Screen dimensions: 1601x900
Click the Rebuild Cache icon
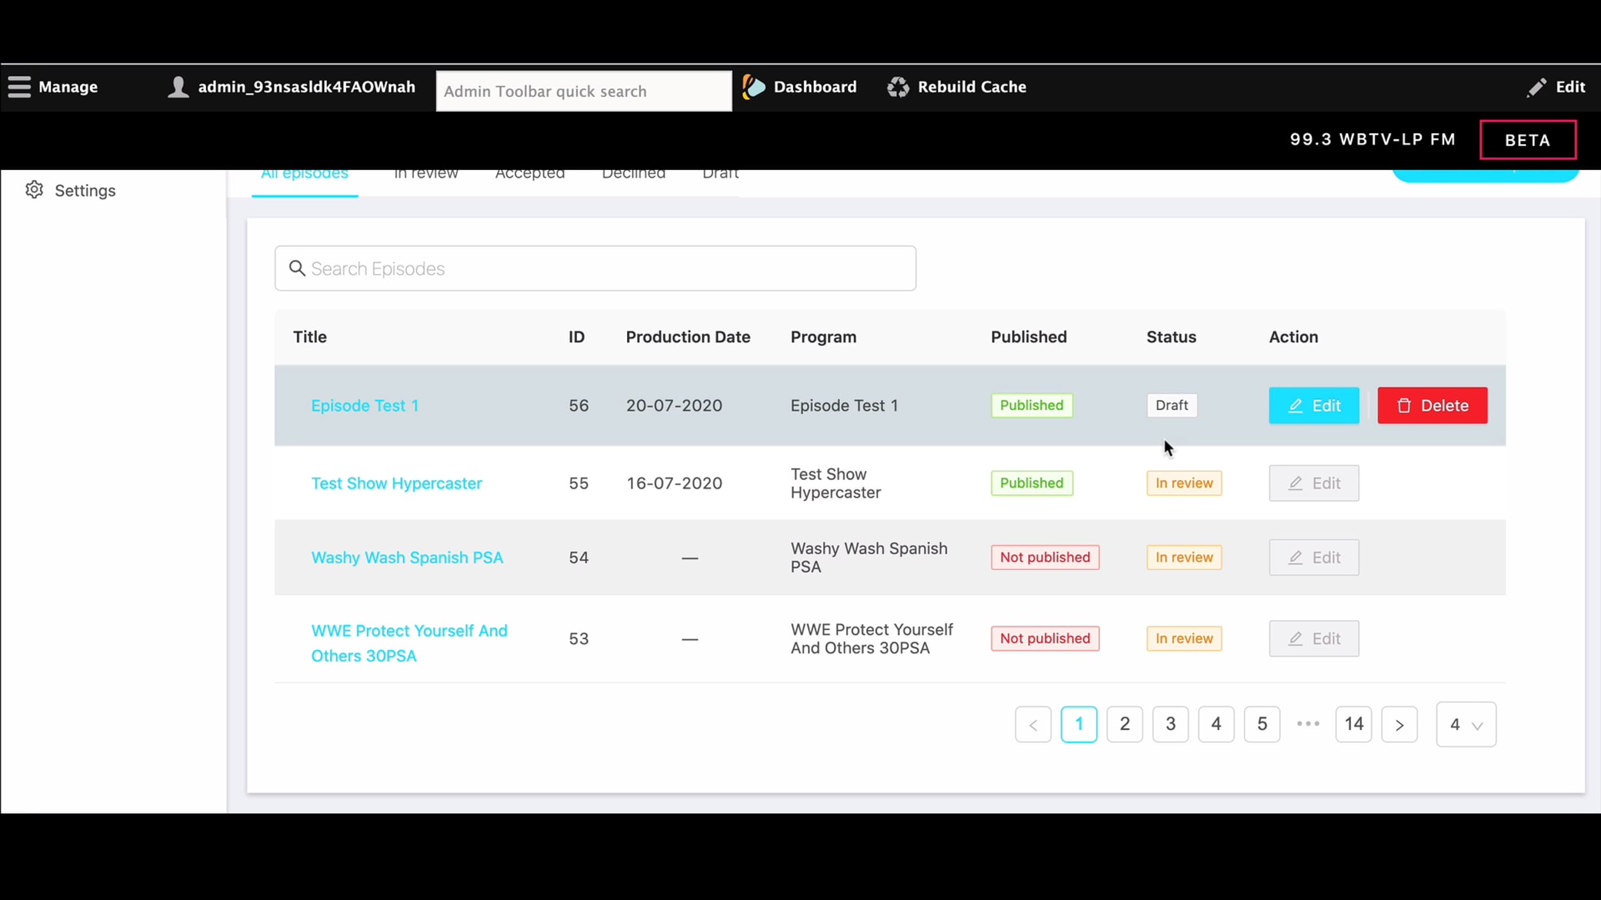[898, 87]
